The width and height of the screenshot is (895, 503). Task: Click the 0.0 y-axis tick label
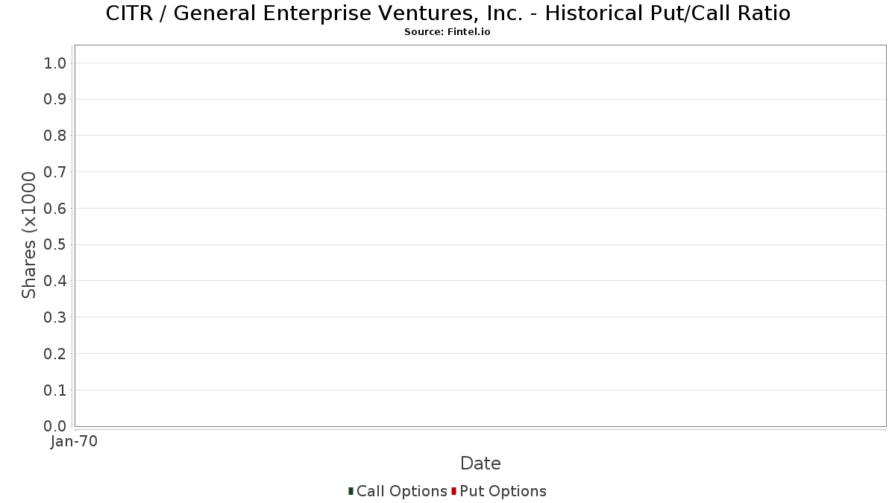pyautogui.click(x=56, y=426)
